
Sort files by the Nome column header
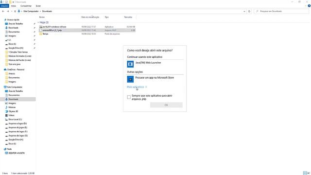42,17
